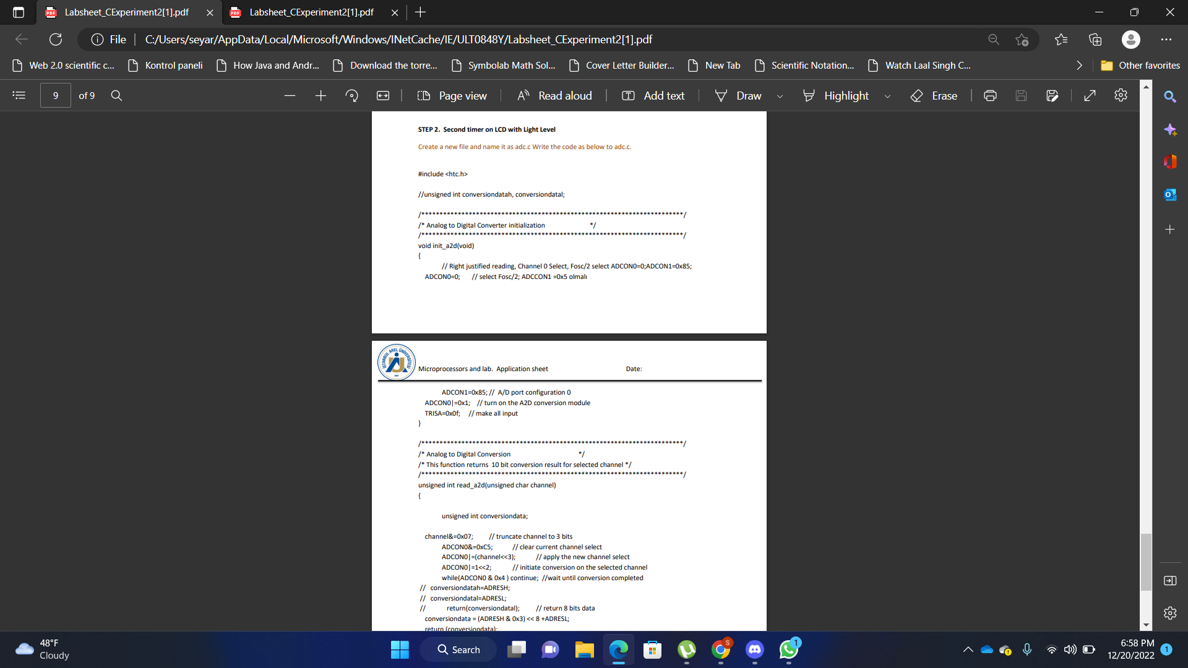Screen dimensions: 1188x668
Task: Open the Table of contents sidebar
Action: coord(19,95)
